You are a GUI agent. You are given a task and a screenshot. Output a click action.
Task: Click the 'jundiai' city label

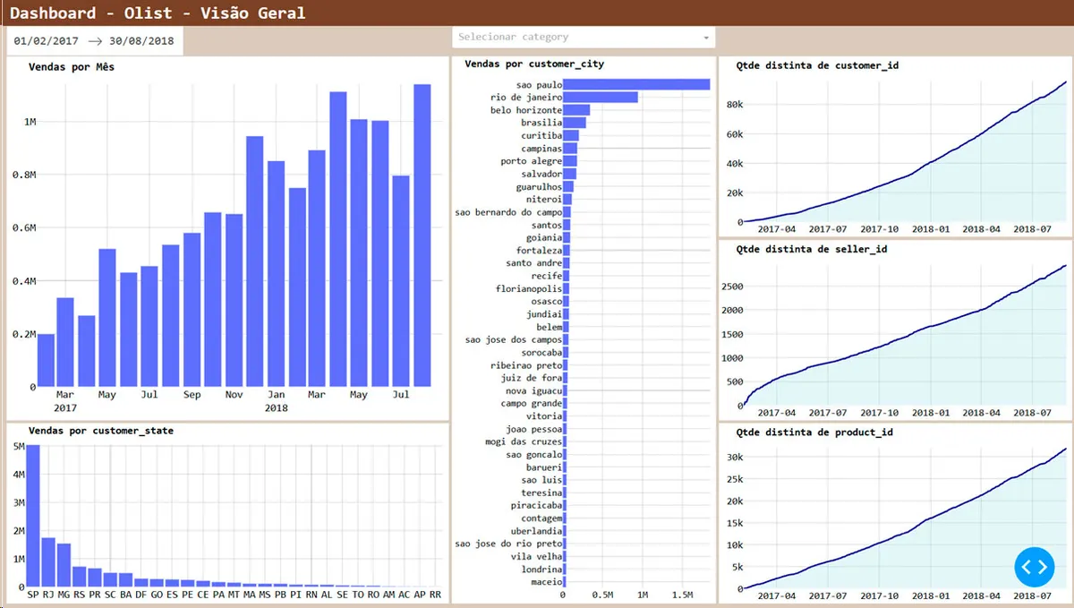click(544, 314)
